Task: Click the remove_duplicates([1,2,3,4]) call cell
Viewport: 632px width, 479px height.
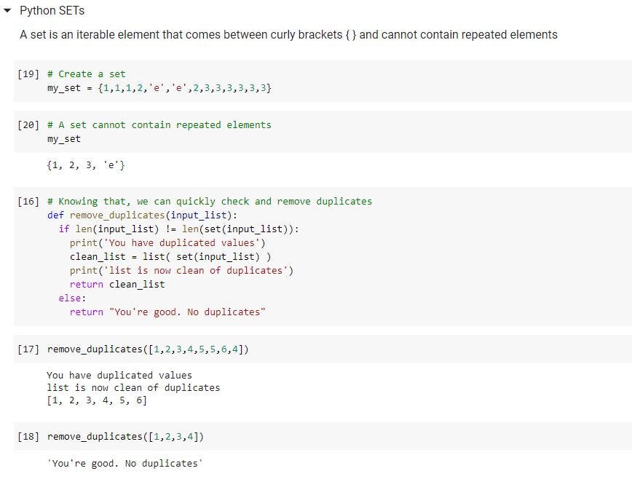Action: pos(124,437)
